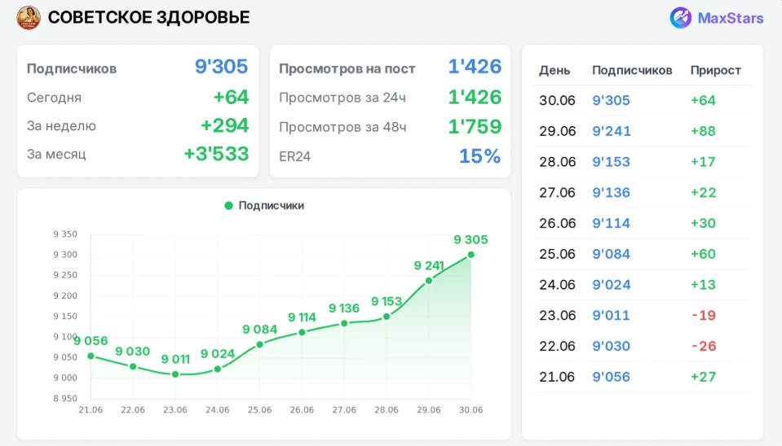This screenshot has width=782, height=446.
Task: Select the 9 114 point on chart
Action: coord(302,333)
